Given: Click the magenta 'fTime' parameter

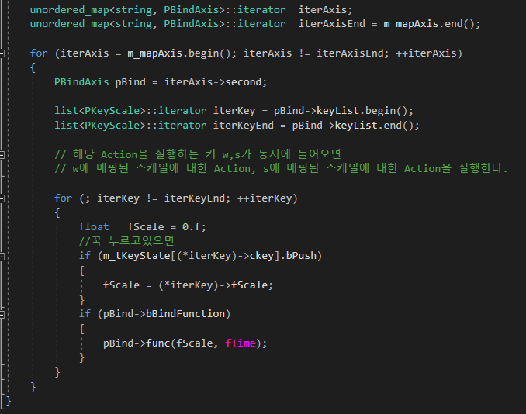Looking at the screenshot, I should click(x=241, y=343).
